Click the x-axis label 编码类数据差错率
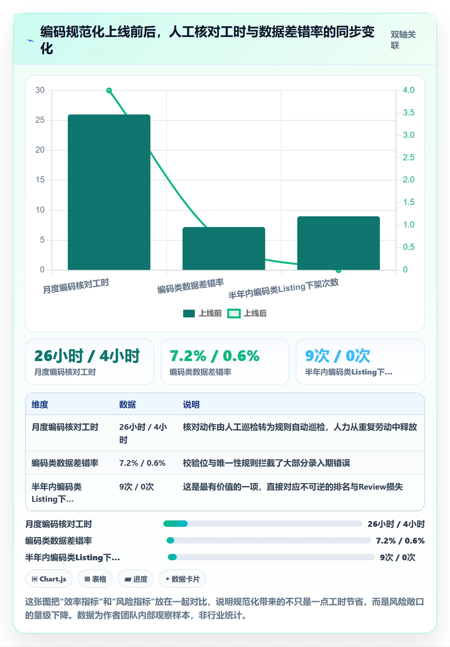450x647 pixels. click(x=191, y=286)
